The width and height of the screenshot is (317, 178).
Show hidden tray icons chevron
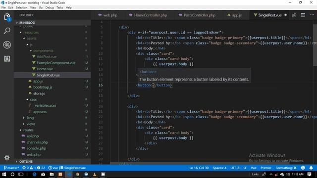(x=271, y=174)
